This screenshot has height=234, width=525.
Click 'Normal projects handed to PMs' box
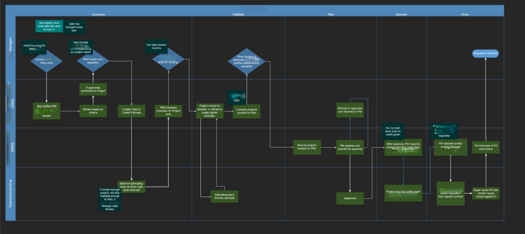click(308, 148)
